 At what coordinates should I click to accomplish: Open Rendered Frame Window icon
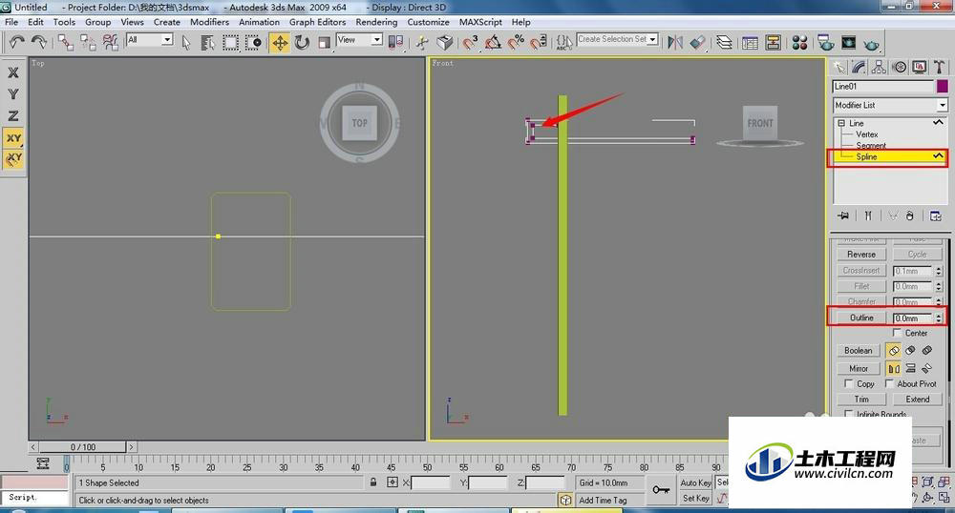pos(848,42)
